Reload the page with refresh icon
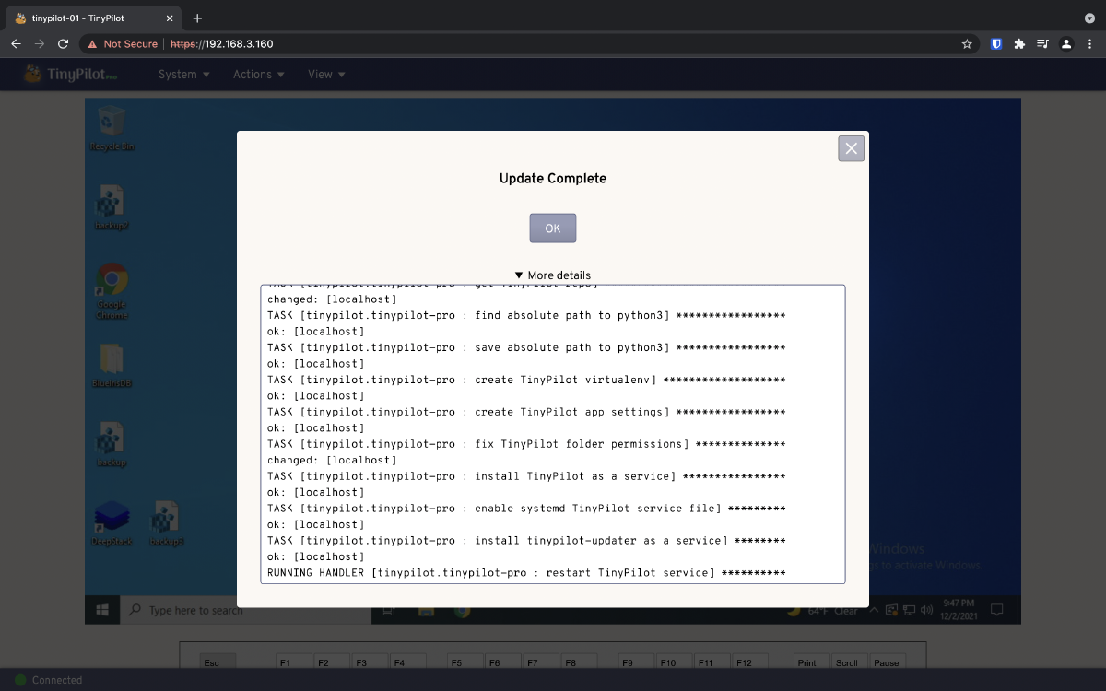The height and width of the screenshot is (691, 1106). pyautogui.click(x=63, y=43)
